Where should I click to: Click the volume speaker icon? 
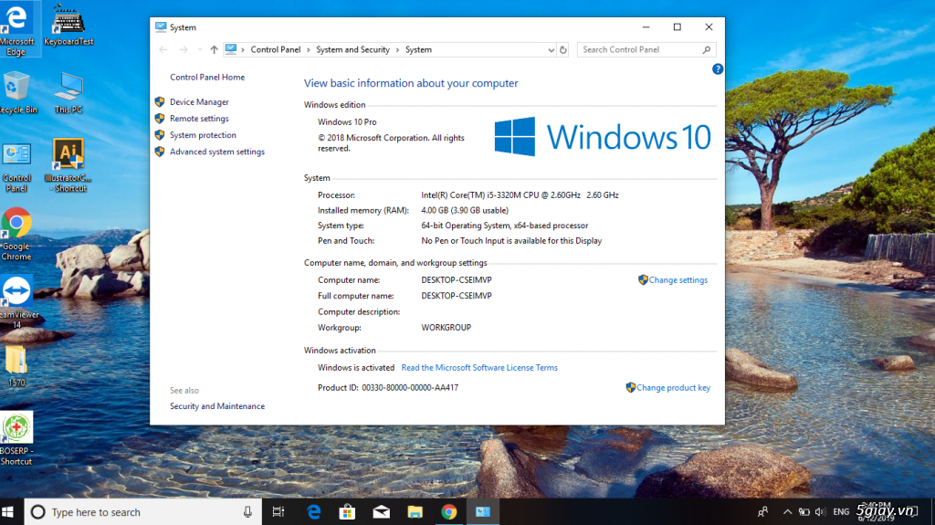pyautogui.click(x=821, y=512)
